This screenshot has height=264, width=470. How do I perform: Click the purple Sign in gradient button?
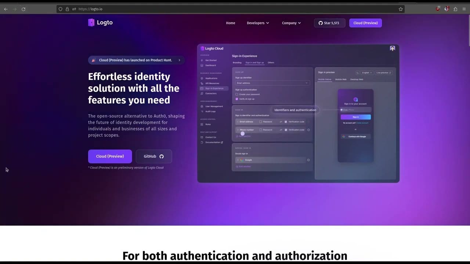coord(355,117)
